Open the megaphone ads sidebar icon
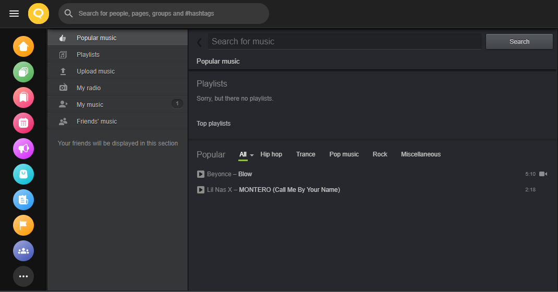The width and height of the screenshot is (558, 292). [23, 149]
